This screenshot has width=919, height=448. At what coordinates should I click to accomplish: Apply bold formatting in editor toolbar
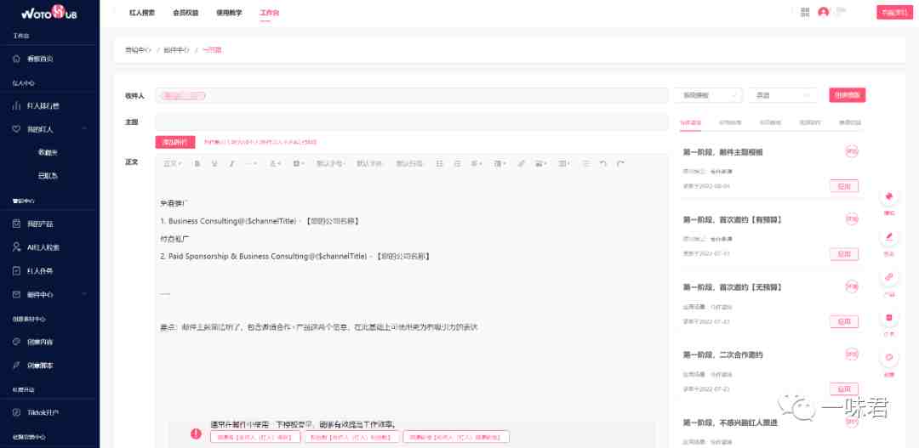197,164
